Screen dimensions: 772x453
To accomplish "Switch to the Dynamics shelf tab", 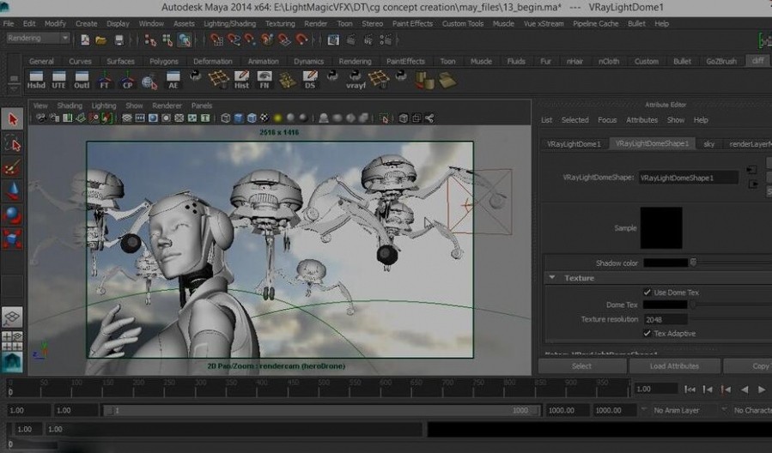I will pyautogui.click(x=308, y=62).
